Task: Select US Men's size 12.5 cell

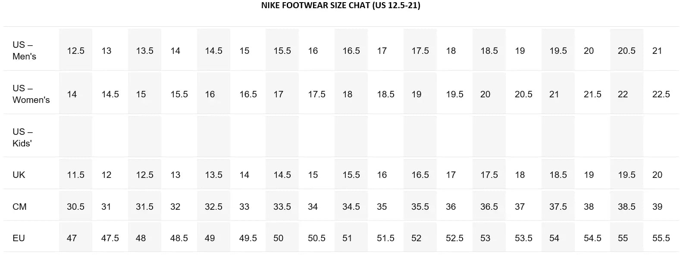Action: point(75,51)
